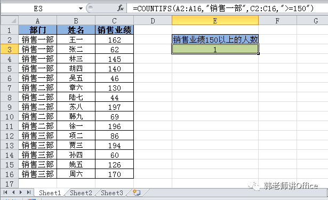Select column F header
The image size is (328, 200).
click(x=277, y=21)
